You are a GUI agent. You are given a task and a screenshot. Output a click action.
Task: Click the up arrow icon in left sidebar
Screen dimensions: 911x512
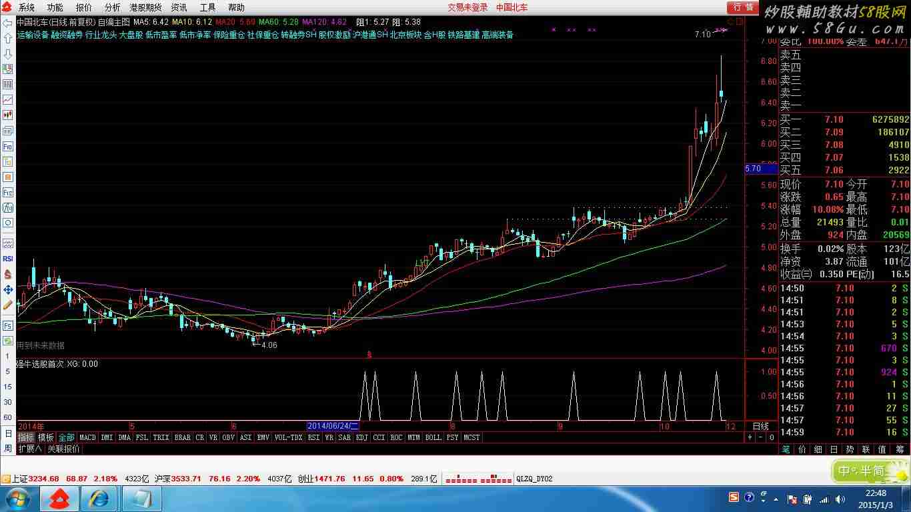8,39
